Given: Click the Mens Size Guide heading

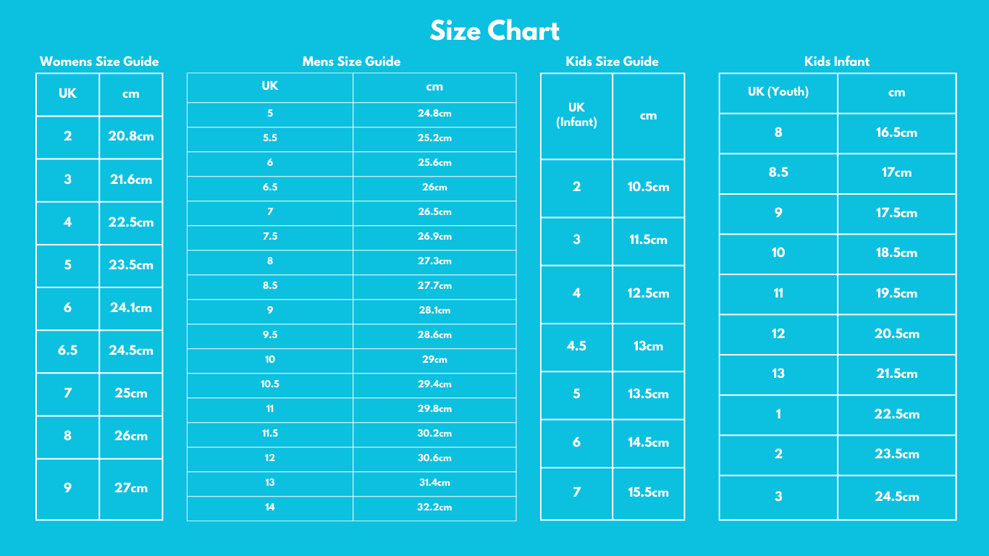Looking at the screenshot, I should point(351,62).
